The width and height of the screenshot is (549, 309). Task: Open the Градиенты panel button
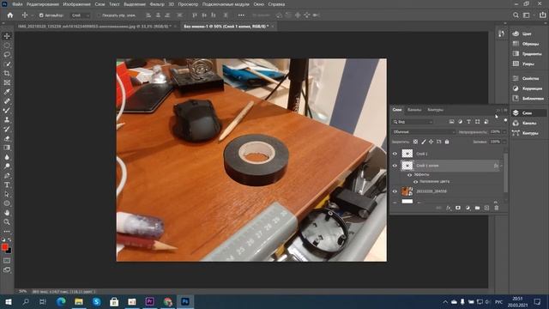point(528,54)
